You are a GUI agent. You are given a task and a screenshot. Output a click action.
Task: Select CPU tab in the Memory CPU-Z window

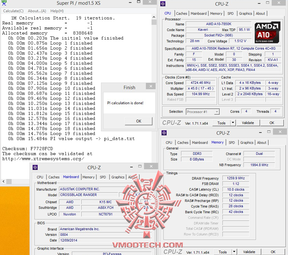[169, 143]
